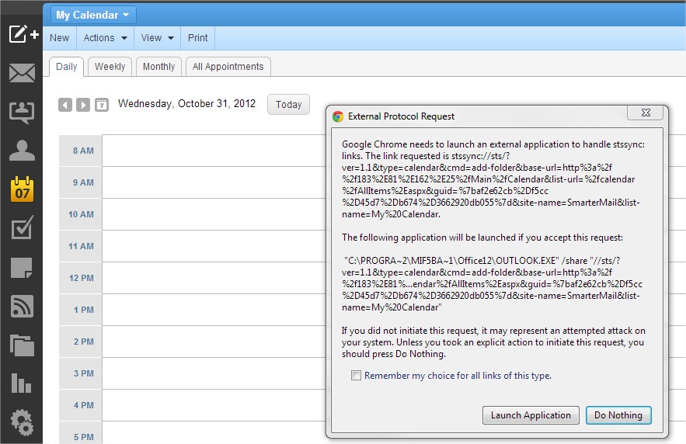Image resolution: width=686 pixels, height=444 pixels.
Task: Switch to the Monthly tab
Action: [158, 67]
